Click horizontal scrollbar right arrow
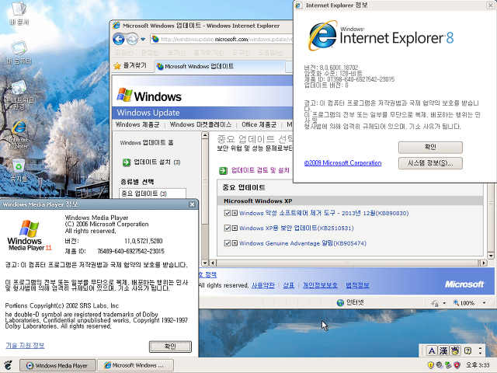497x373 pixels. (x=483, y=263)
